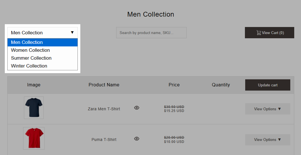Screen dimensions: 301x155
Task: Open the View Cart (0) button
Action: pyautogui.click(x=269, y=33)
